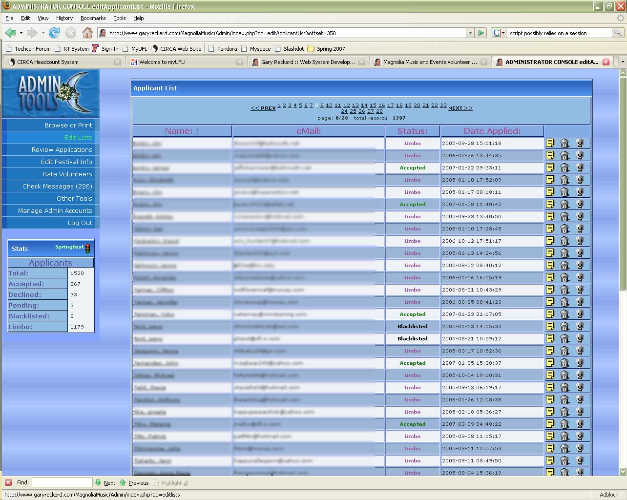Click the Springfest traffic light status indicator

(88, 248)
